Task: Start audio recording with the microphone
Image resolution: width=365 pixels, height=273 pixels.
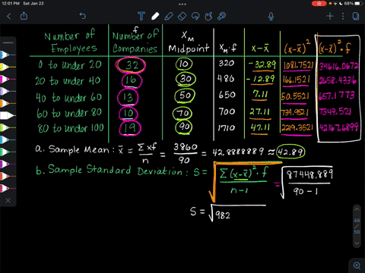Action: click(271, 17)
